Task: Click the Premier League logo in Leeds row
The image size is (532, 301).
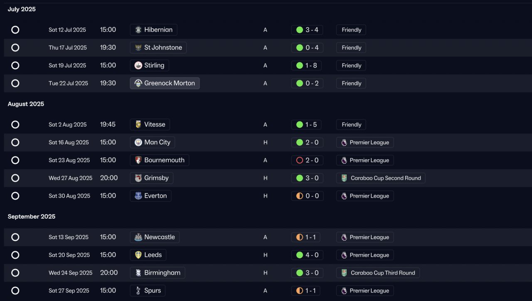Action: point(344,255)
